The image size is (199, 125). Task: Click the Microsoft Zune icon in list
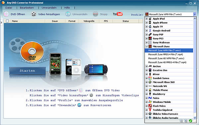tap(150, 46)
